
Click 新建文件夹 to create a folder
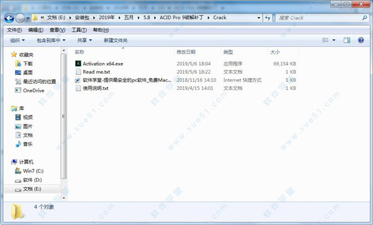click(x=116, y=40)
